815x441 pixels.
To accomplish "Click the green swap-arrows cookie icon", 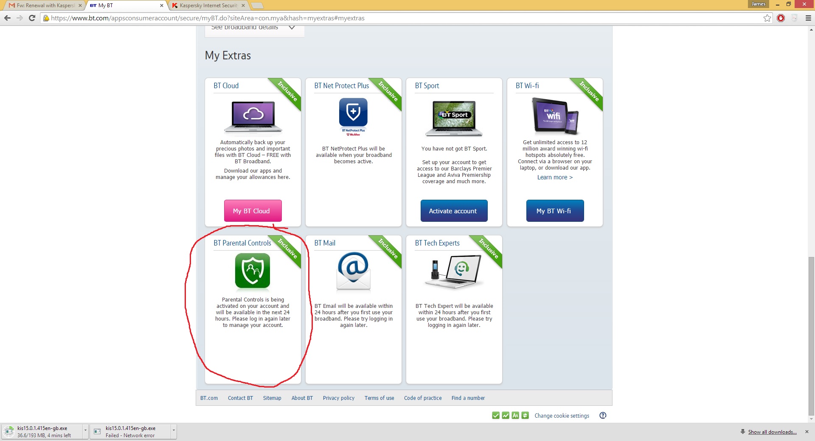I will pos(525,416).
